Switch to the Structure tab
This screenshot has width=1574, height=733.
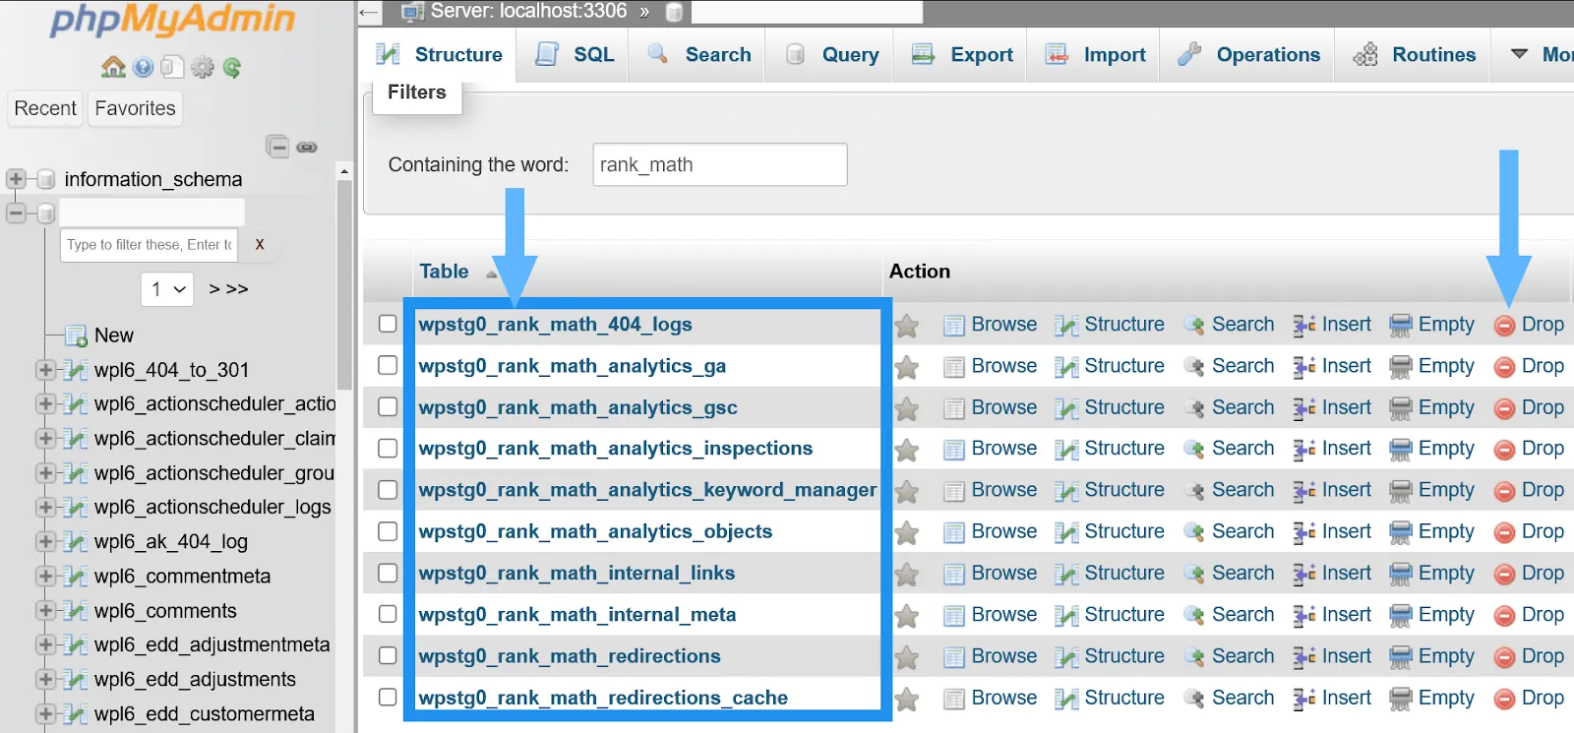[x=439, y=55]
